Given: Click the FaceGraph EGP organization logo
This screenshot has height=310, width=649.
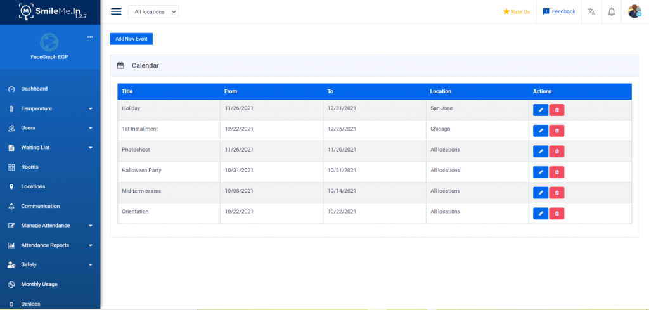Looking at the screenshot, I should 49,42.
